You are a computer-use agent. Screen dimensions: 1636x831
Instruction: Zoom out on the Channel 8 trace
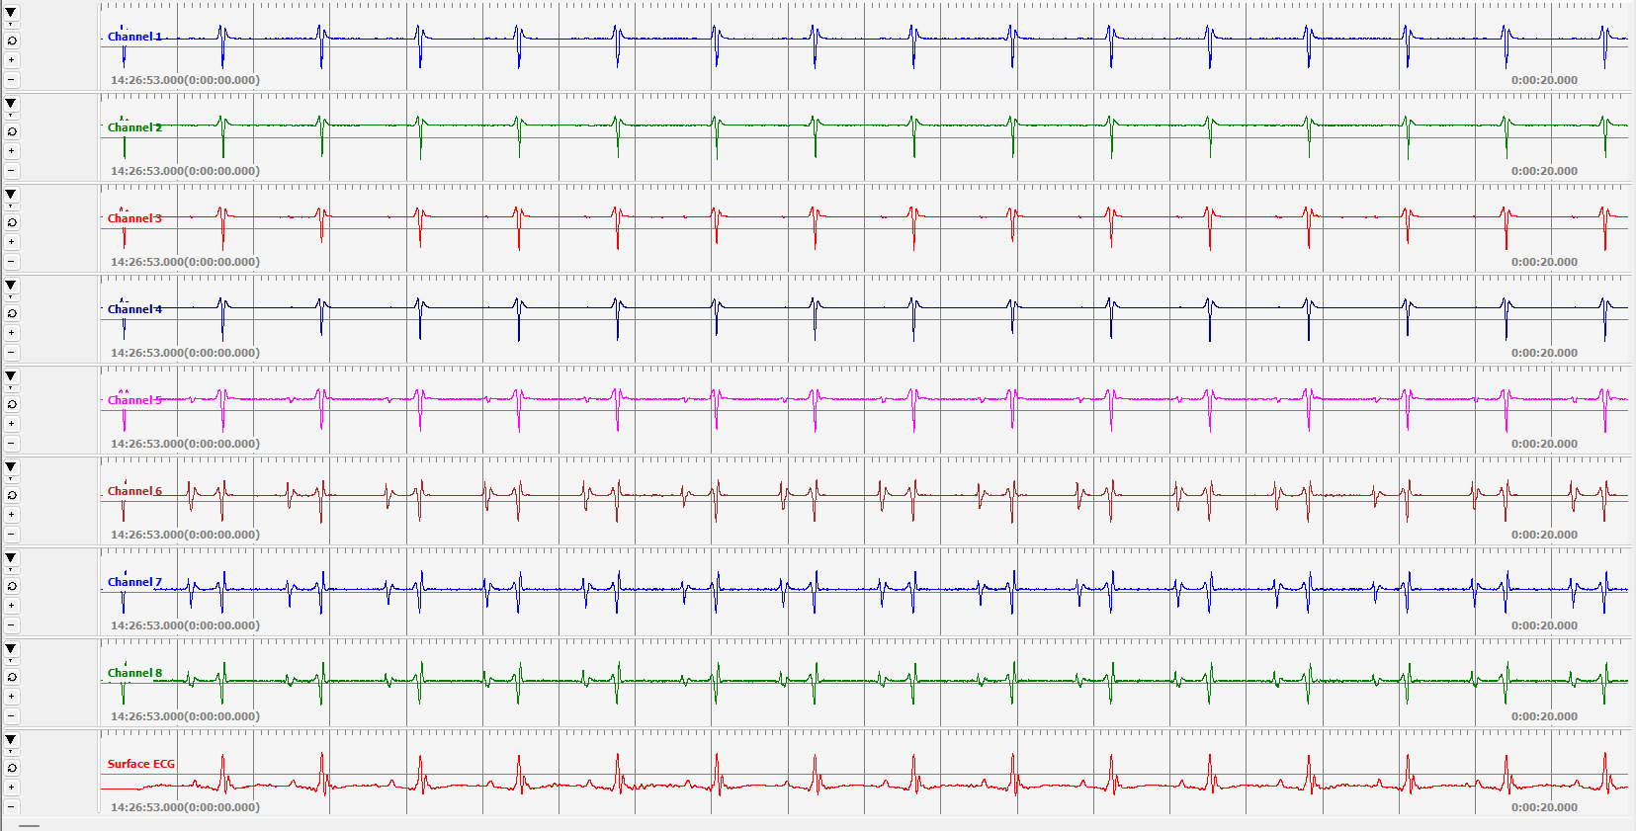pyautogui.click(x=12, y=716)
